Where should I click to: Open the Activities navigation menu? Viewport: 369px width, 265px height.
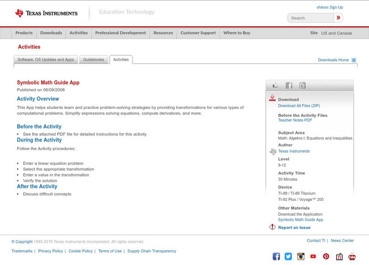click(78, 33)
